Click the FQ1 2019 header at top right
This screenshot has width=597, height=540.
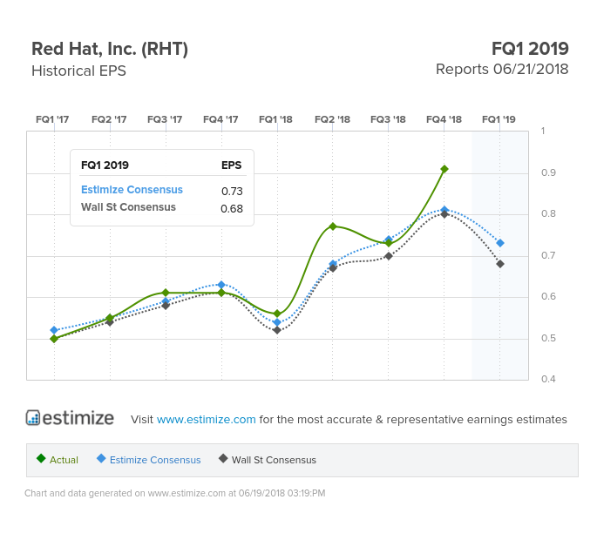530,49
